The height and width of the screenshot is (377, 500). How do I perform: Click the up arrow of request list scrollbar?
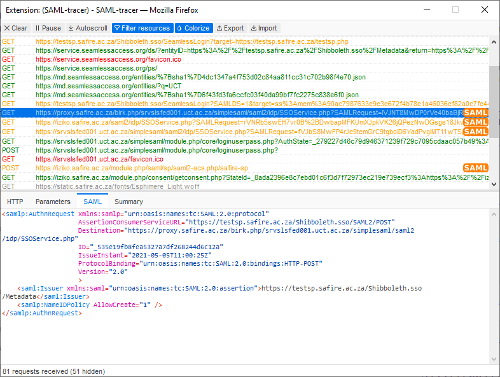[x=494, y=42]
